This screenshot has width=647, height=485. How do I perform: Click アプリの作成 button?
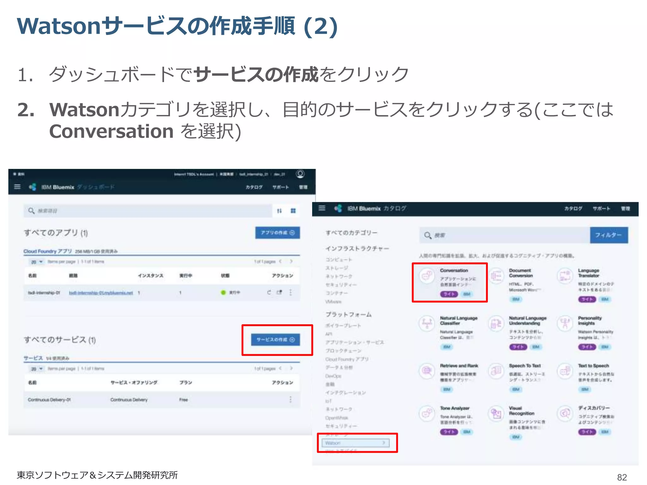(x=277, y=233)
